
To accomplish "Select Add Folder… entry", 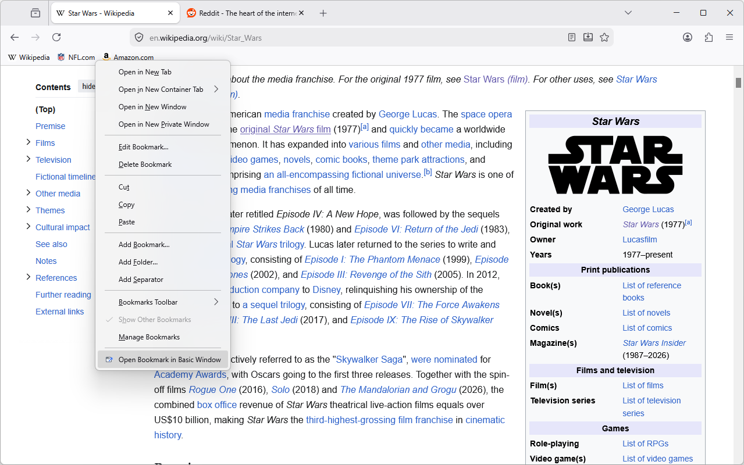I will pyautogui.click(x=163, y=262).
